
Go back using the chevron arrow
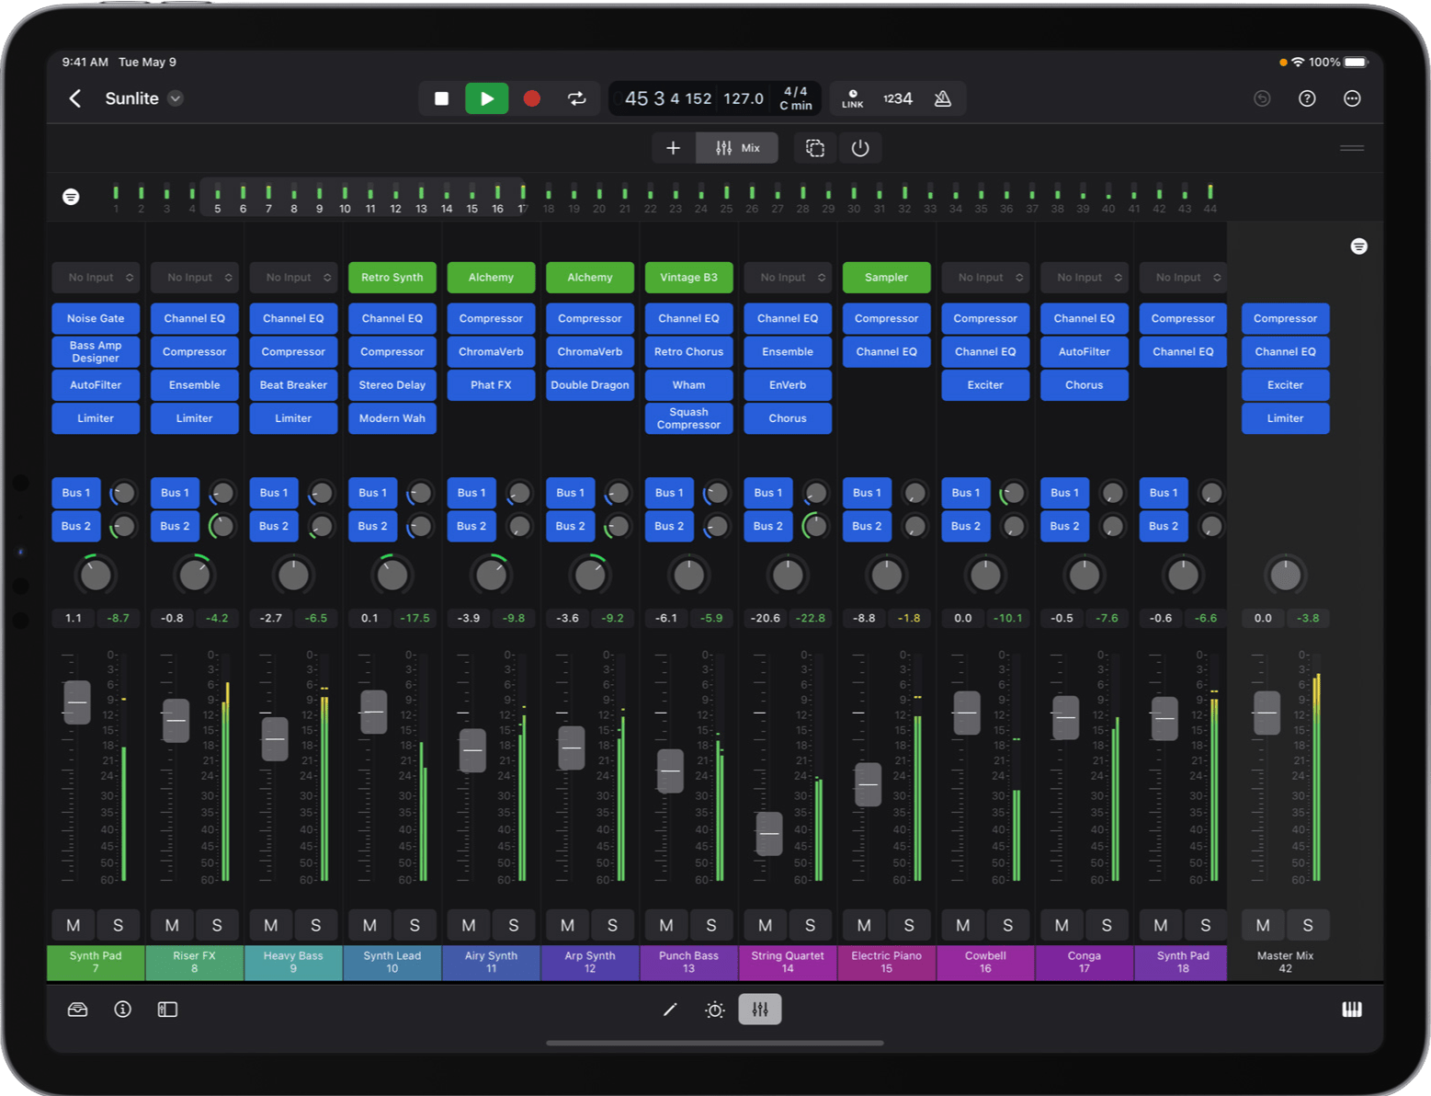tap(75, 98)
